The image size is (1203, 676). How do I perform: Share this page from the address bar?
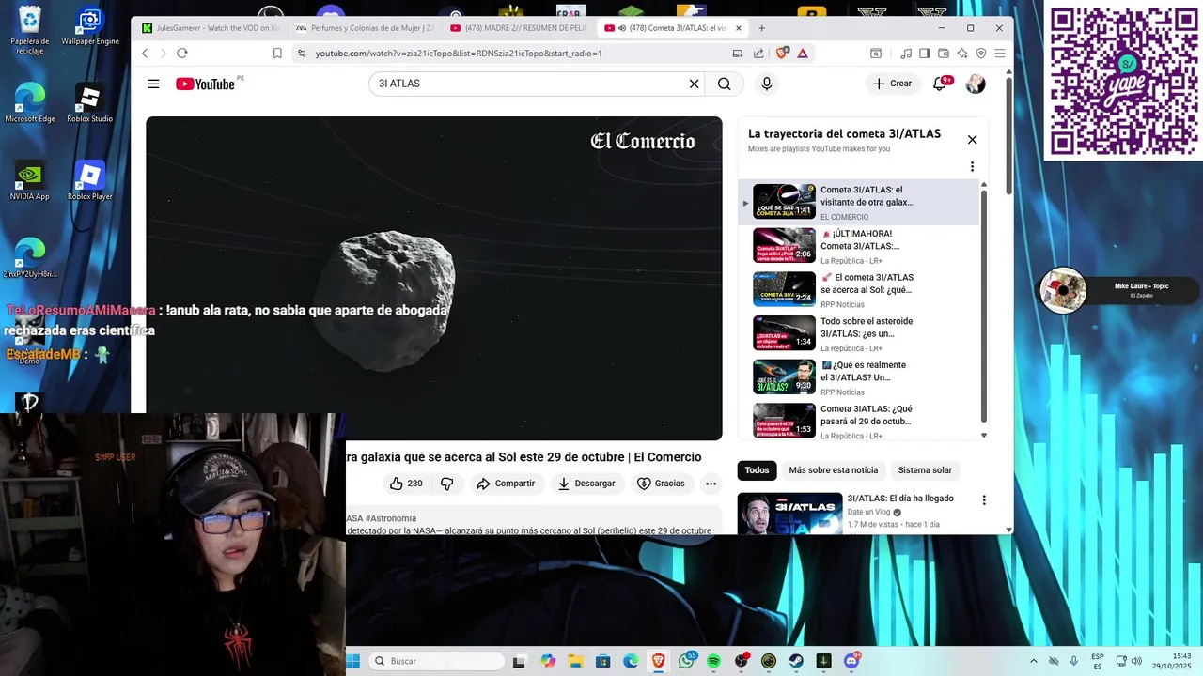pos(758,54)
